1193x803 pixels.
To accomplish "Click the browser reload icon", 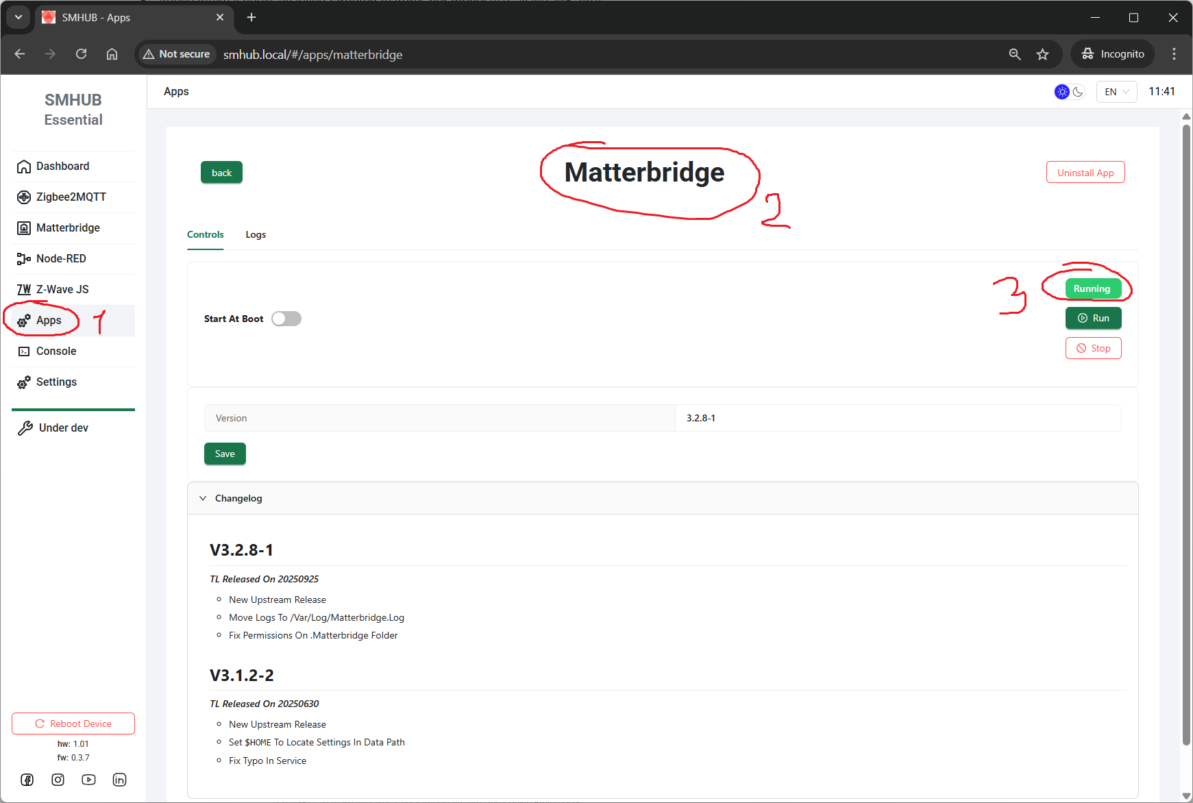I will [81, 54].
